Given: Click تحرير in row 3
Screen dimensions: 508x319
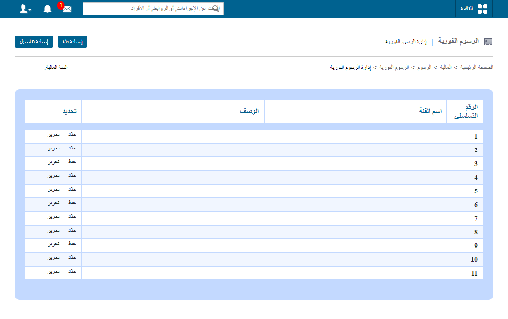Looking at the screenshot, I should (54, 162).
